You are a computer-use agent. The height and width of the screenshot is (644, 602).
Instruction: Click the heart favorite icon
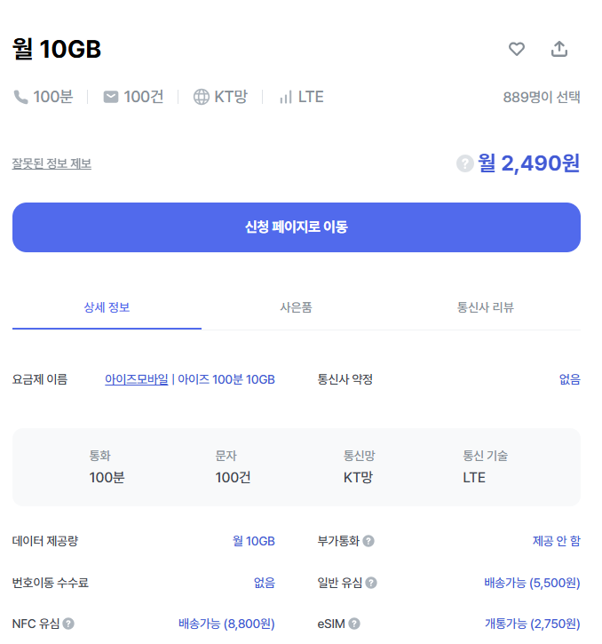tap(517, 50)
